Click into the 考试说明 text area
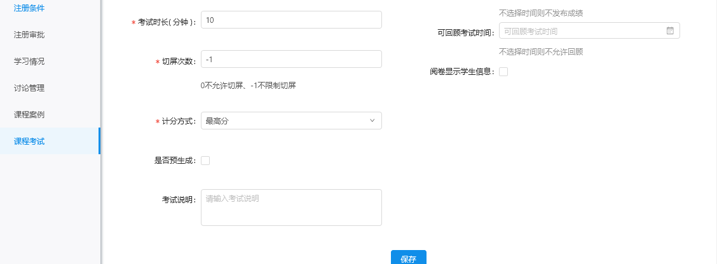Viewport: 717px width, 264px height. click(290, 208)
